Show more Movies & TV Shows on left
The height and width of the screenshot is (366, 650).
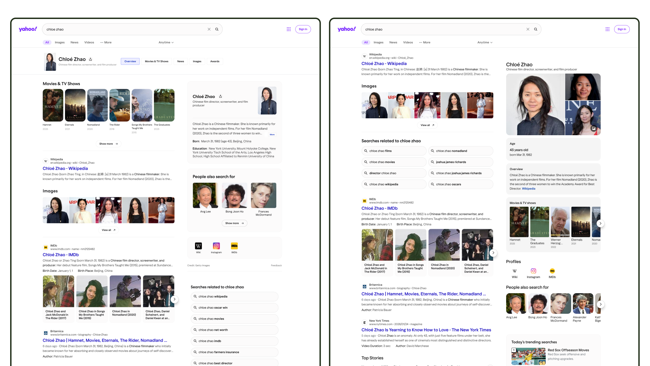point(108,144)
